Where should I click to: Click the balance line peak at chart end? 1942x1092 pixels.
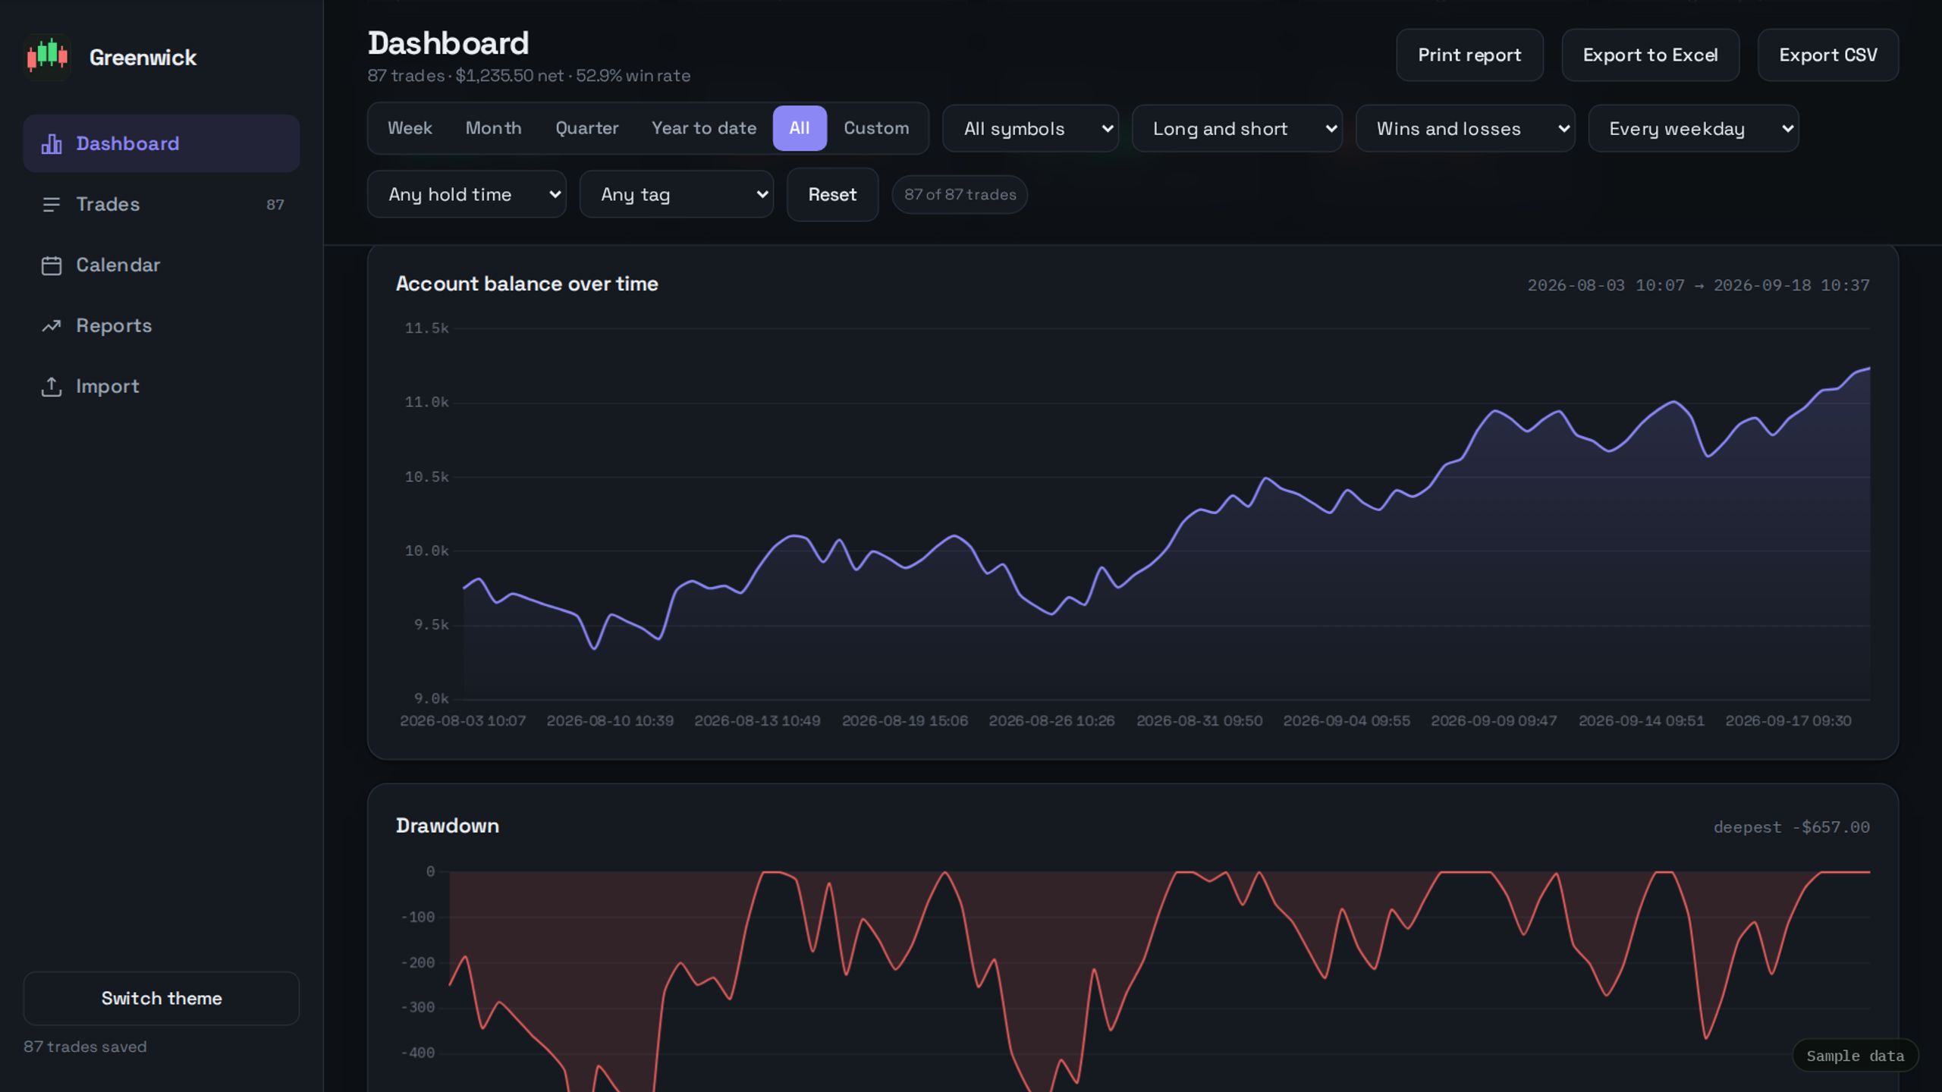pos(1868,369)
